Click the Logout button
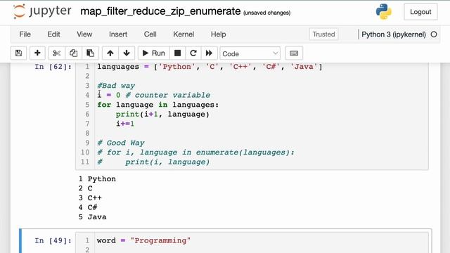 (x=420, y=12)
